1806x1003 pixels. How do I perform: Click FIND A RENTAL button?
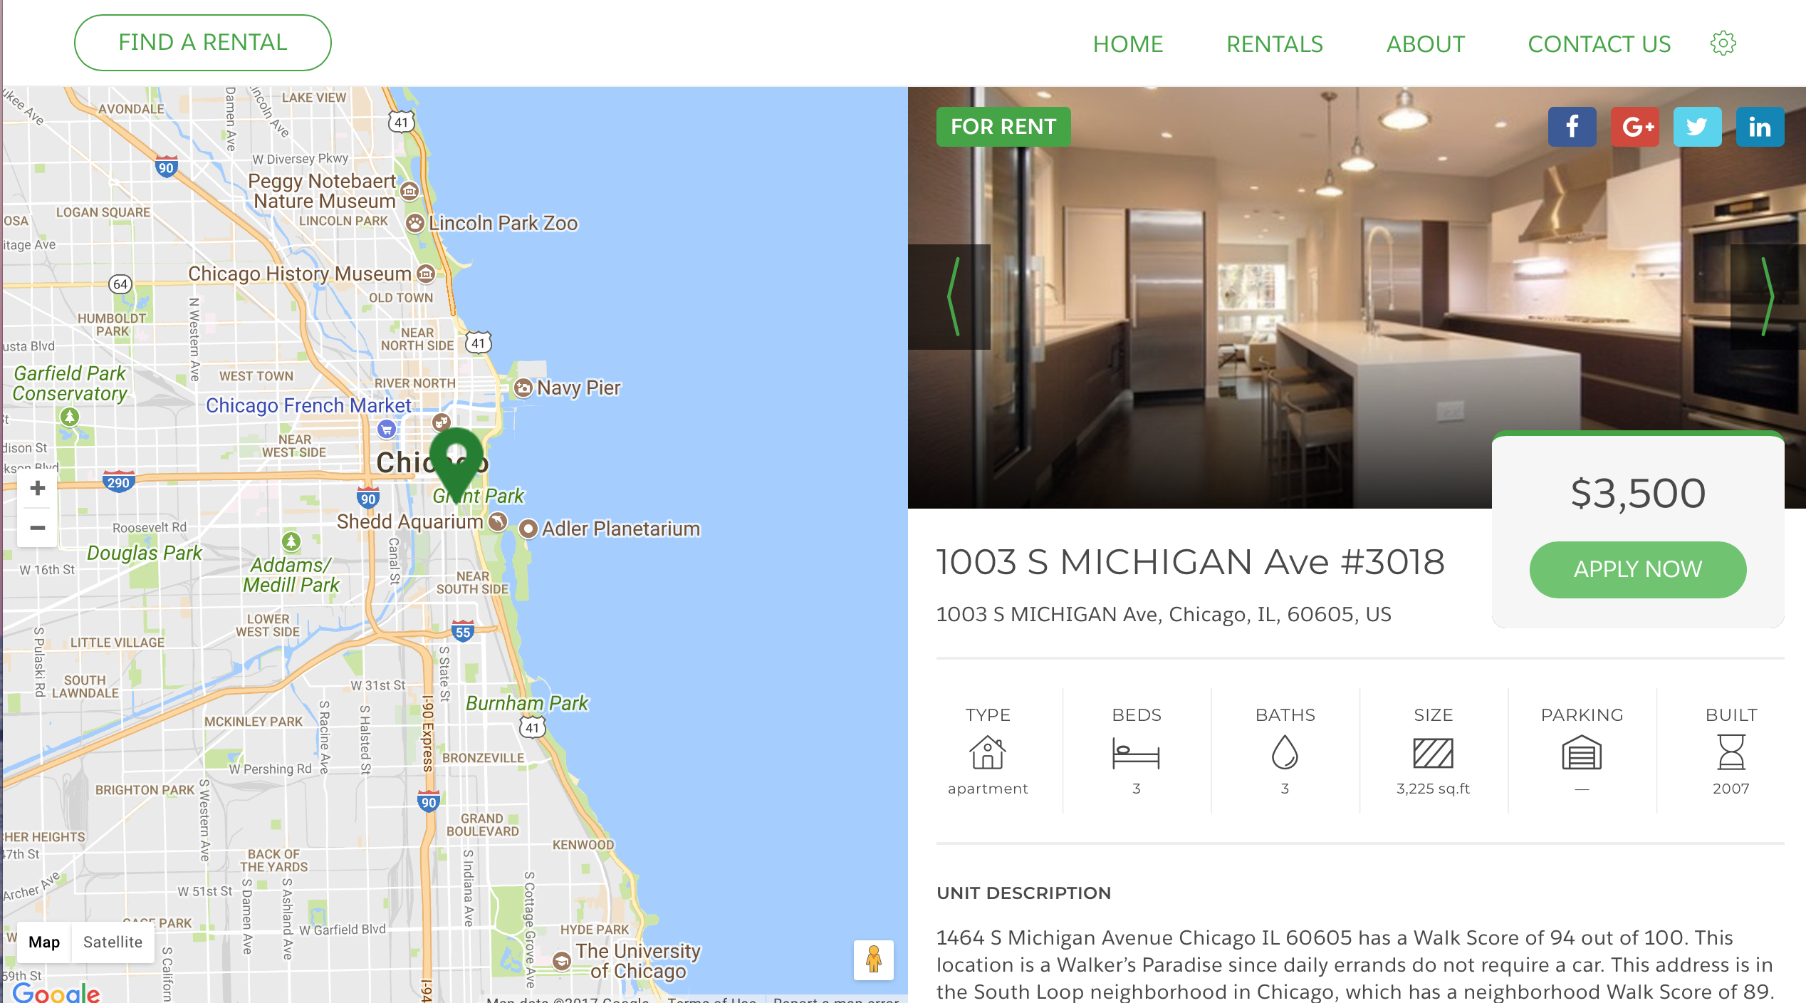[202, 42]
